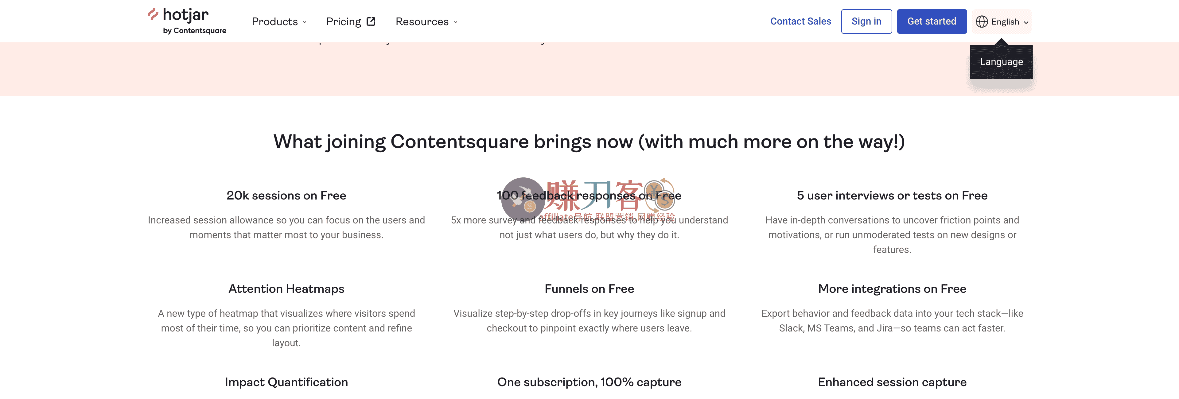The image size is (1179, 399).
Task: Click the 'Enhanced session capture' heading
Action: point(892,382)
